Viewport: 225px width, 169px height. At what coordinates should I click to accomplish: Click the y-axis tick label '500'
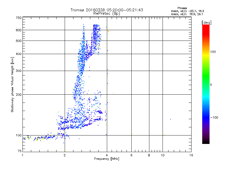[x=19, y=41]
